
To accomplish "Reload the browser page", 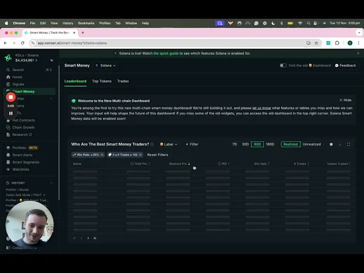I will 23,43.
